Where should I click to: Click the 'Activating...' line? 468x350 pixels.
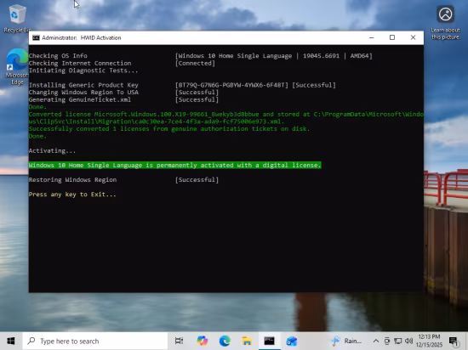point(52,150)
